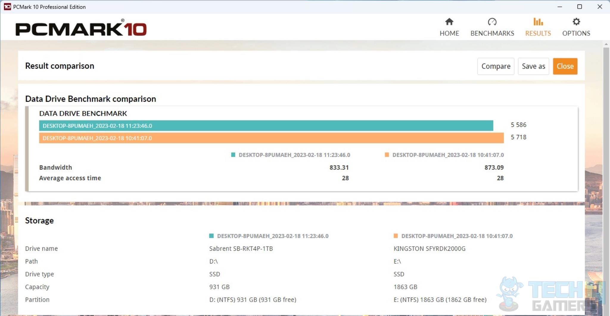This screenshot has height=316, width=610.
Task: Click teal legend swatch in Storage section
Action: 211,236
